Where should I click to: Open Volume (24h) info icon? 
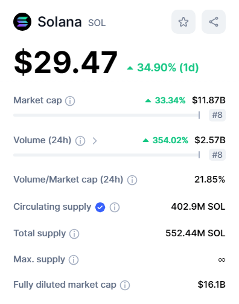click(x=80, y=141)
